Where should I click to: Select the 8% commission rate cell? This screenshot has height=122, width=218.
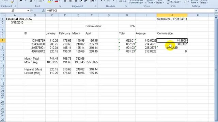tap(127, 26)
